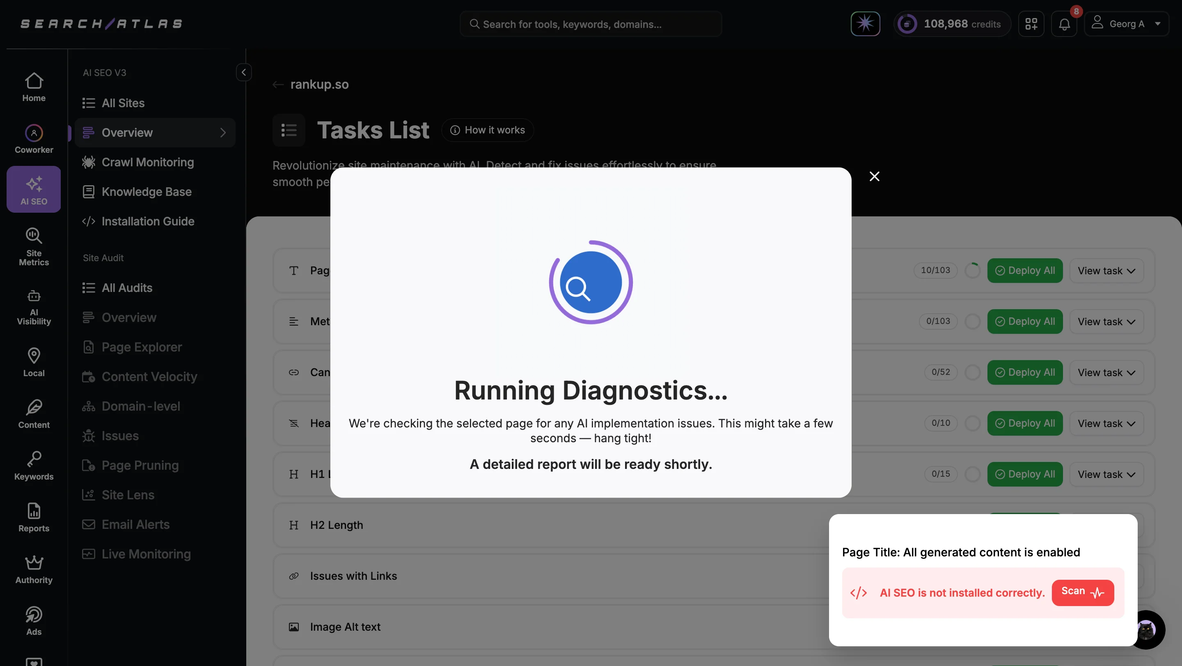Open the notifications bell
The image size is (1182, 666).
1064,23
